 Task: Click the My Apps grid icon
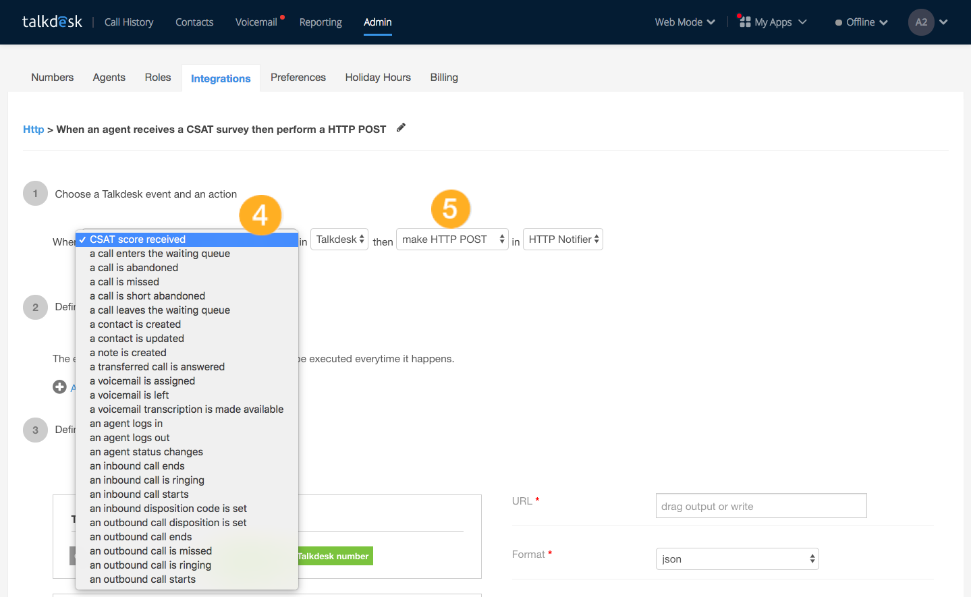tap(744, 22)
